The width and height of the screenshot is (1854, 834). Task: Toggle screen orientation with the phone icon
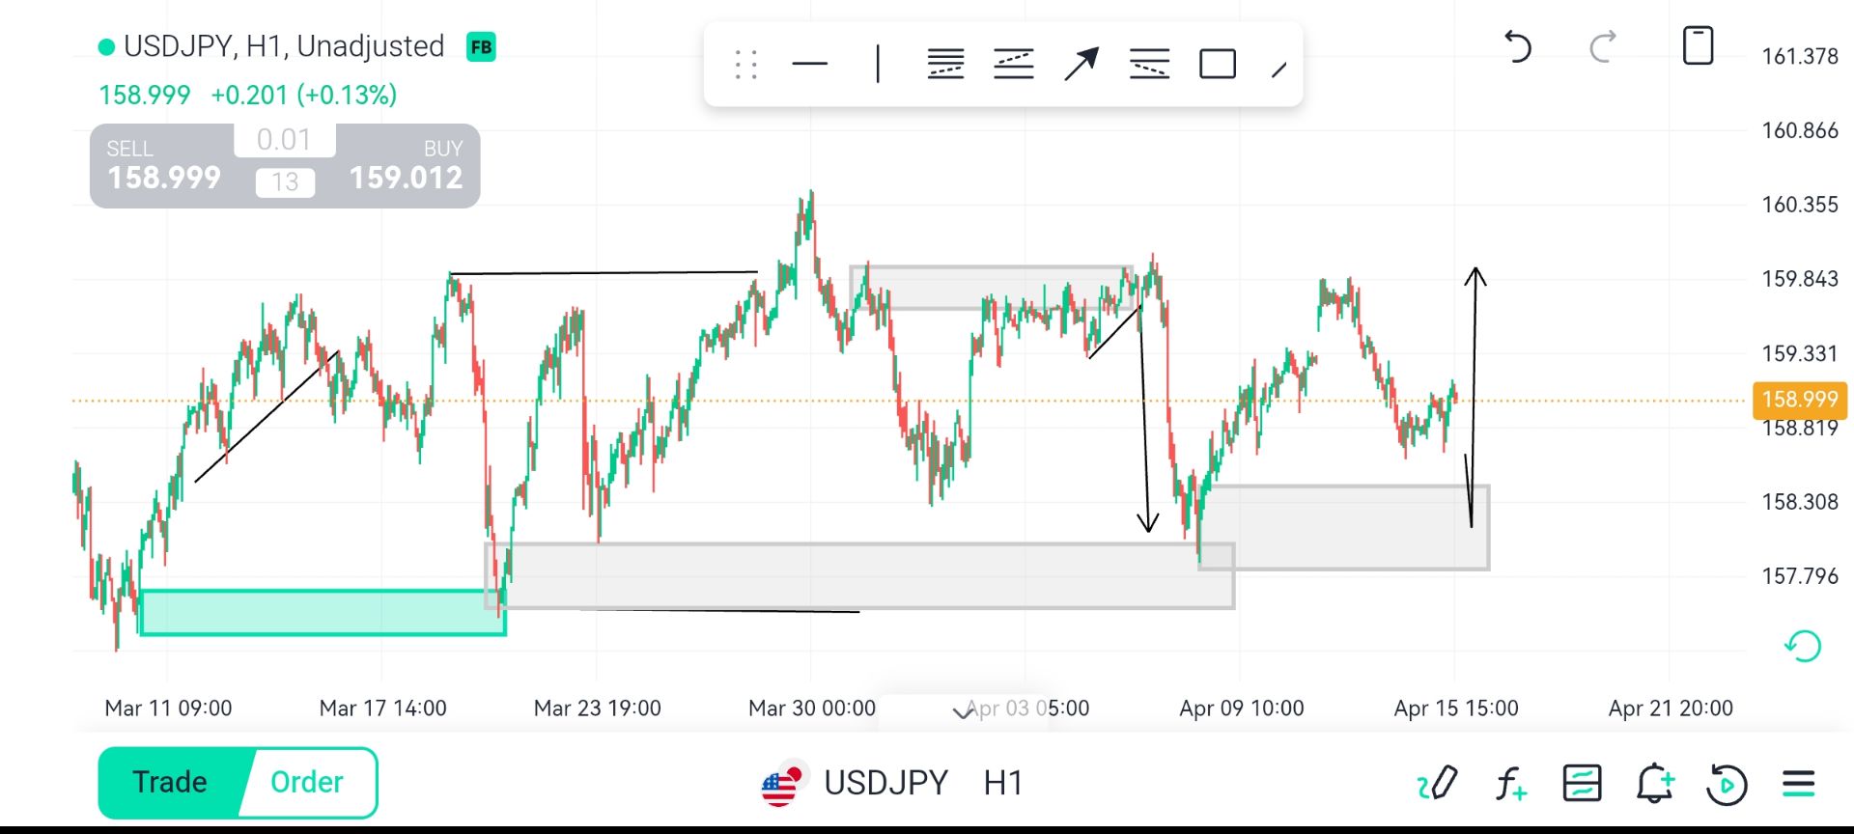(1698, 46)
